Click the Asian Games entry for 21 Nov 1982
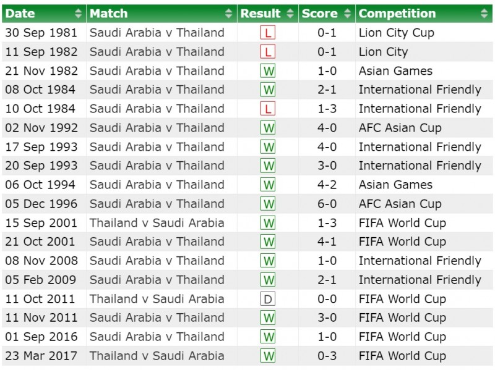Viewport: 495px width, 370px height. [x=395, y=71]
